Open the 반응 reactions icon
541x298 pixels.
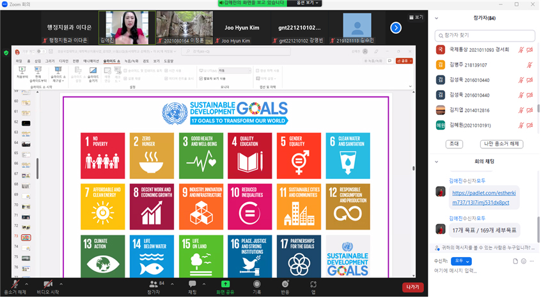coord(285,284)
